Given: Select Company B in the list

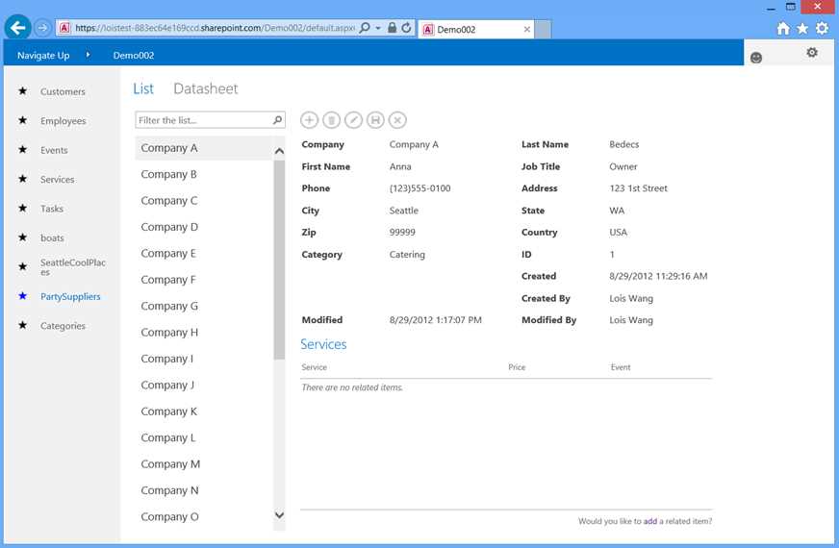Looking at the screenshot, I should coord(204,174).
